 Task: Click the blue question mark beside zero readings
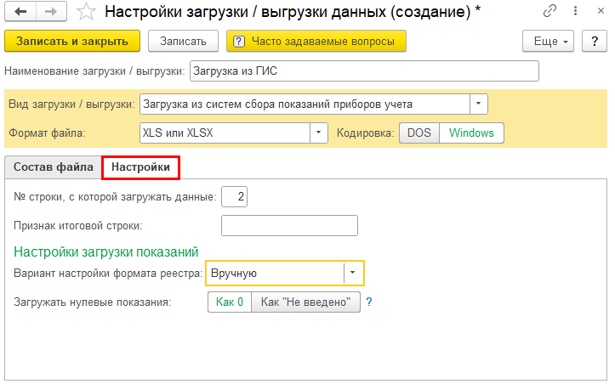[x=368, y=302]
